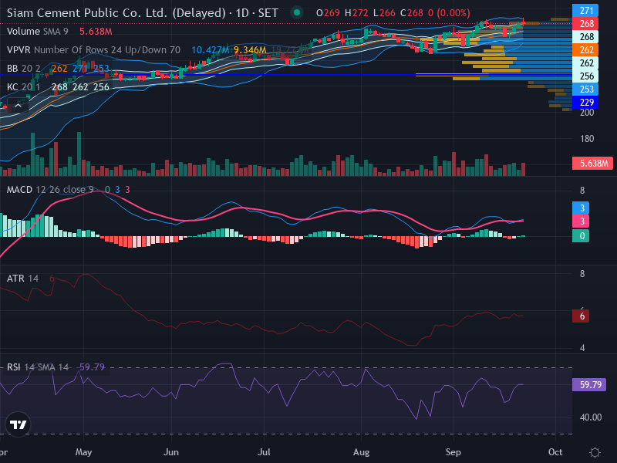The height and width of the screenshot is (463, 617).
Task: Click the ATR 14 indicator title
Action: tap(22, 279)
